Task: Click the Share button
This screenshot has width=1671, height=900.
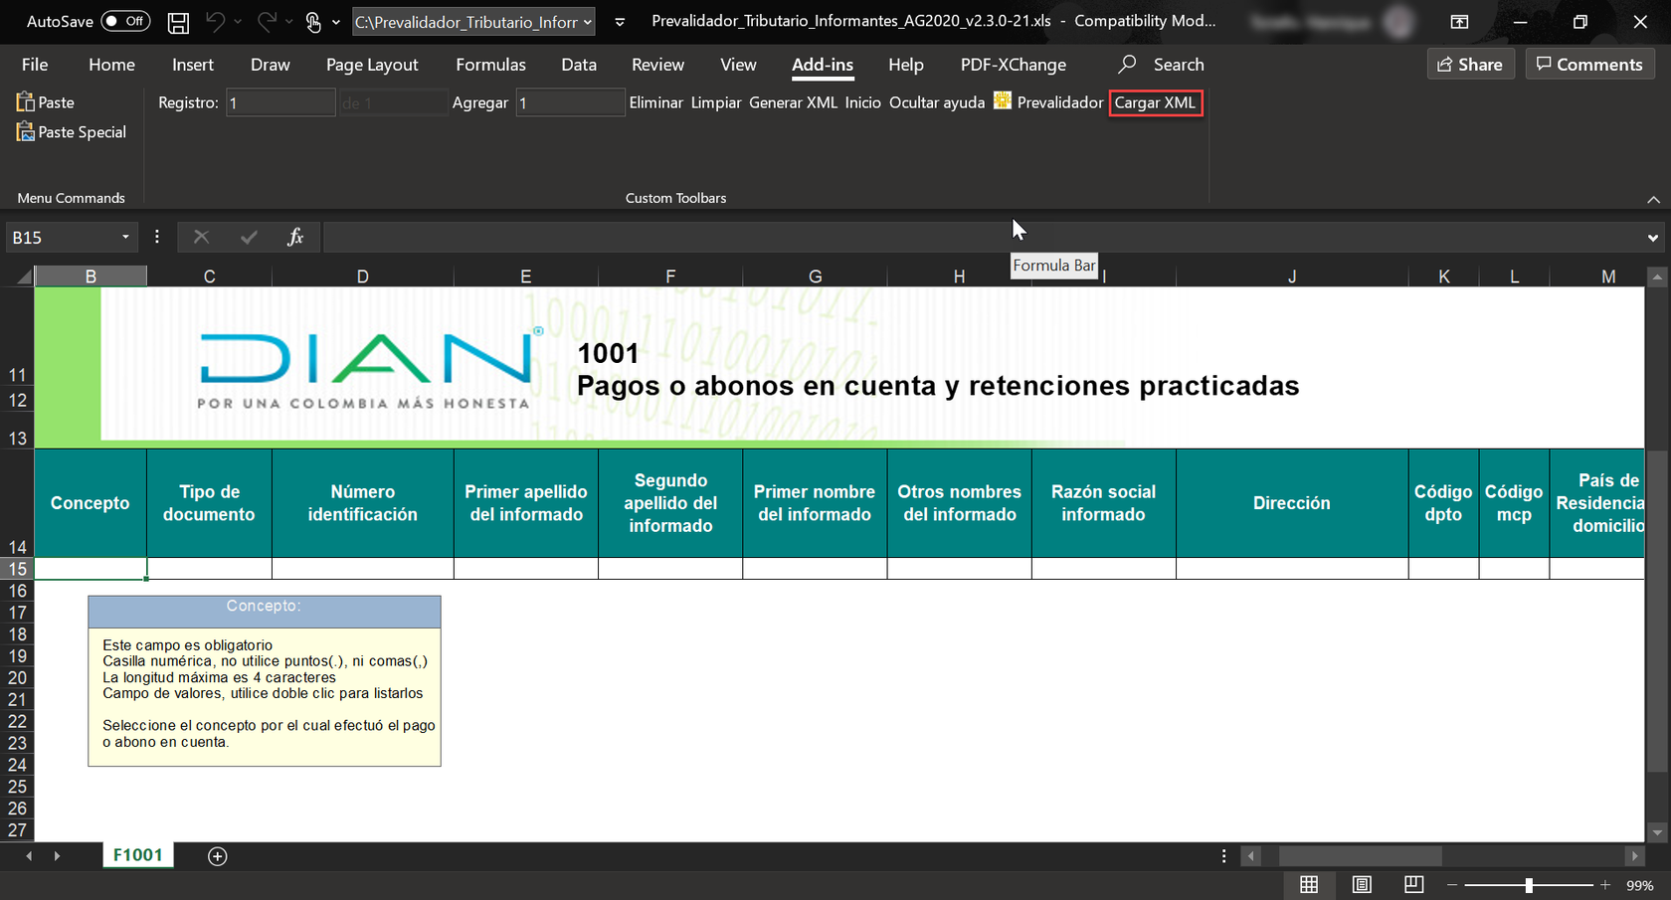Action: (x=1470, y=65)
